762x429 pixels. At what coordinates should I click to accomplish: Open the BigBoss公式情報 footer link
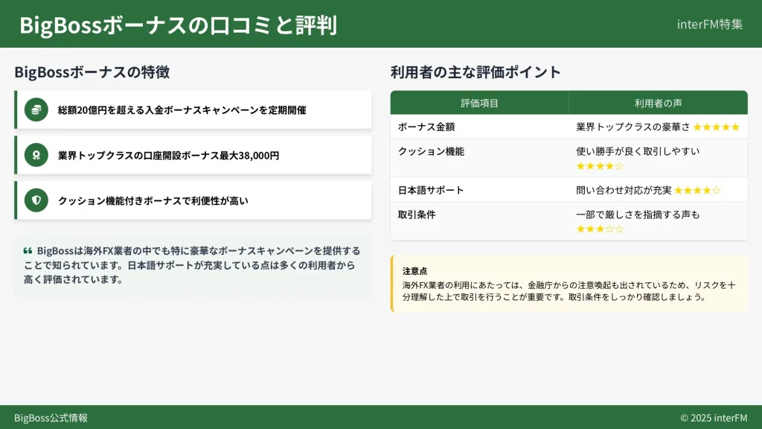51,418
